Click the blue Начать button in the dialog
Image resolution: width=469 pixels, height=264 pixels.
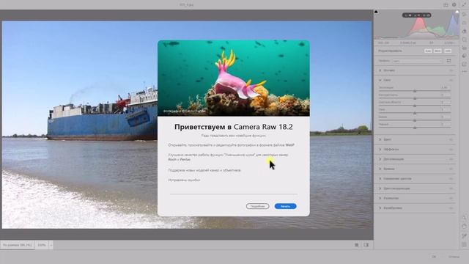[285, 206]
